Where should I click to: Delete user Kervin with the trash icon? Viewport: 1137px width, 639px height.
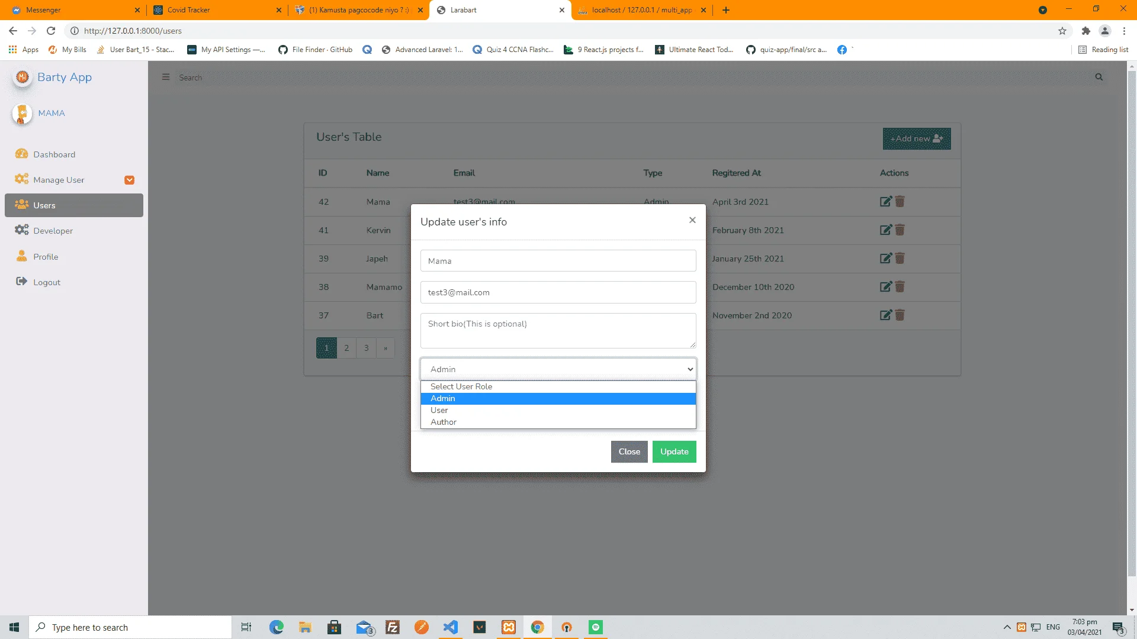pos(900,230)
